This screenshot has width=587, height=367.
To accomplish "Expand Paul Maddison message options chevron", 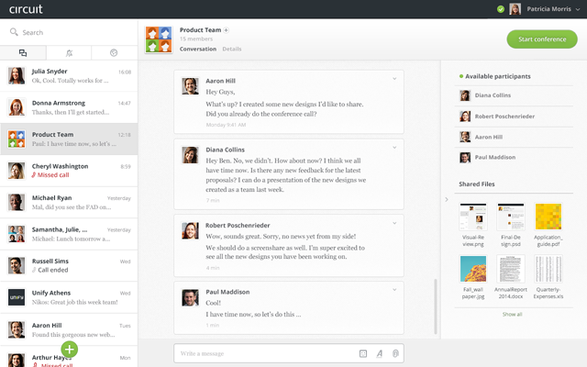I will 394,290.
